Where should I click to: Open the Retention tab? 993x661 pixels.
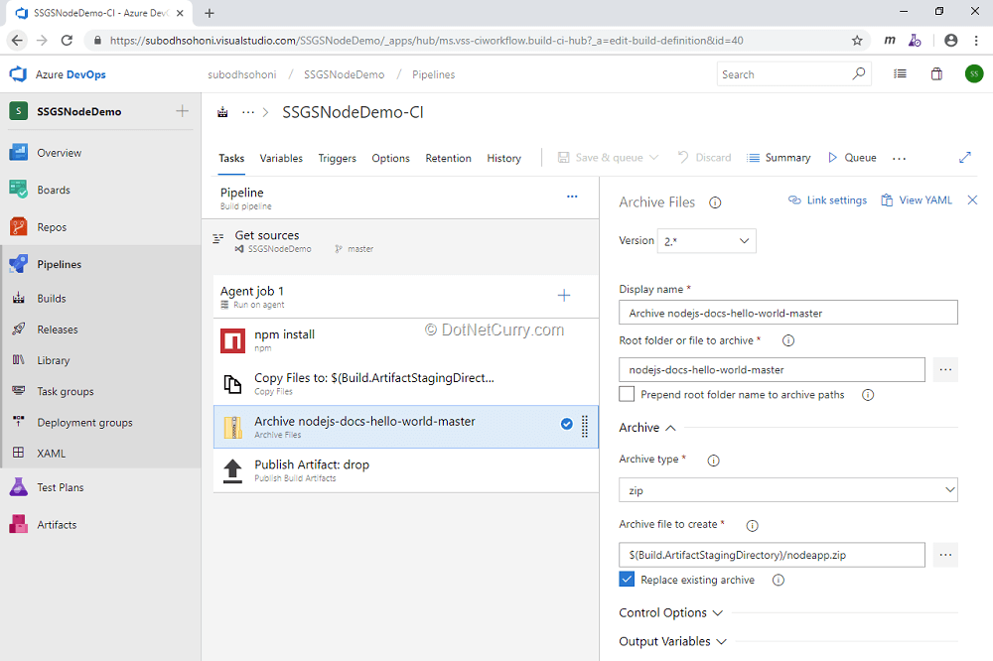pyautogui.click(x=449, y=158)
